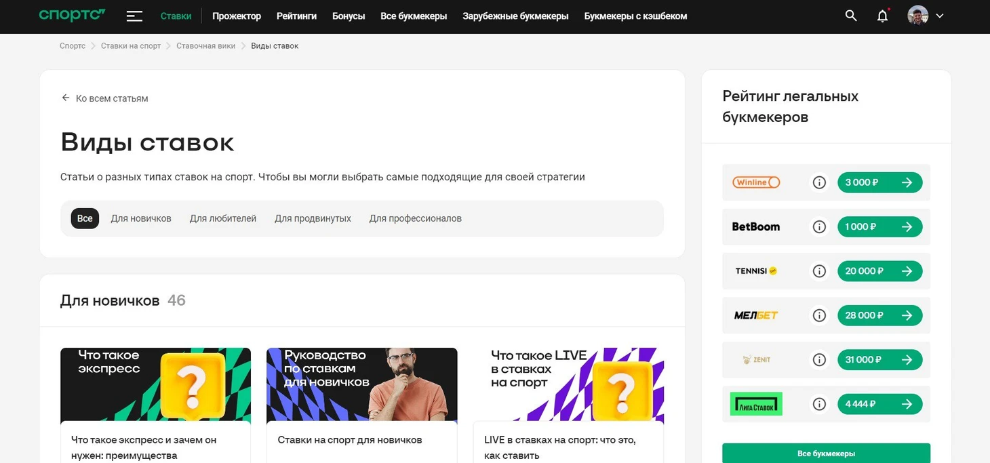Image resolution: width=990 pixels, height=463 pixels.
Task: Filter articles by Для профессионалов
Action: click(x=416, y=218)
